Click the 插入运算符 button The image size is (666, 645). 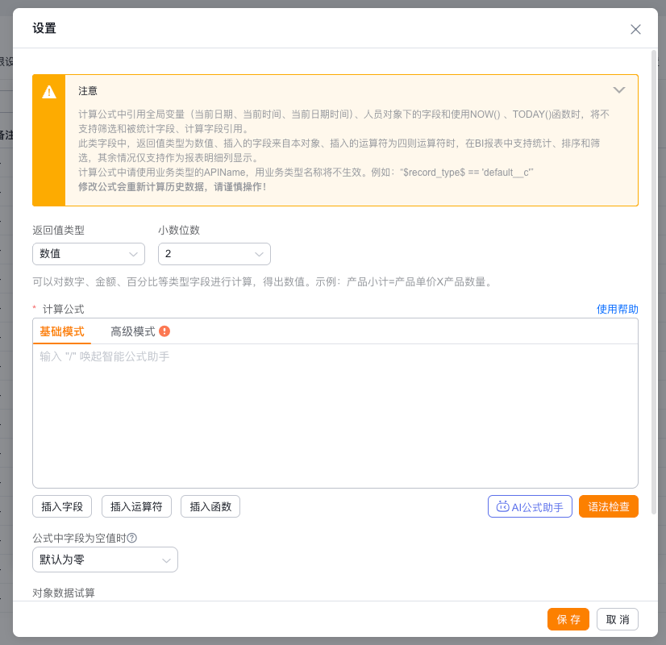coord(136,506)
